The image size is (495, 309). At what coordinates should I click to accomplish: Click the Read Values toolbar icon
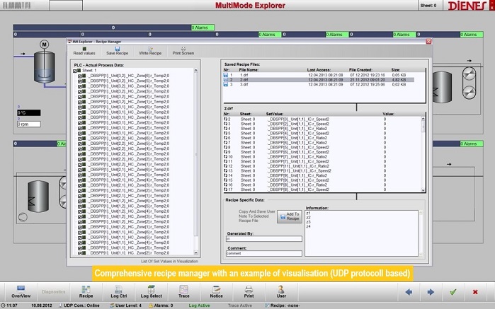coord(84,49)
